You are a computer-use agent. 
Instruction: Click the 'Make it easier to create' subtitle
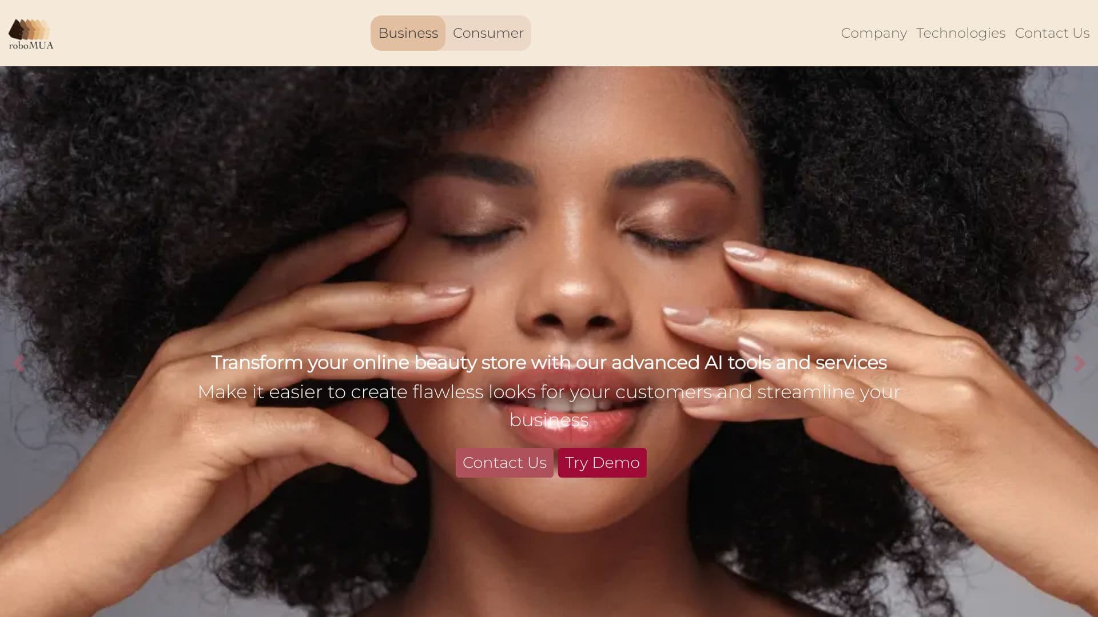(549, 406)
